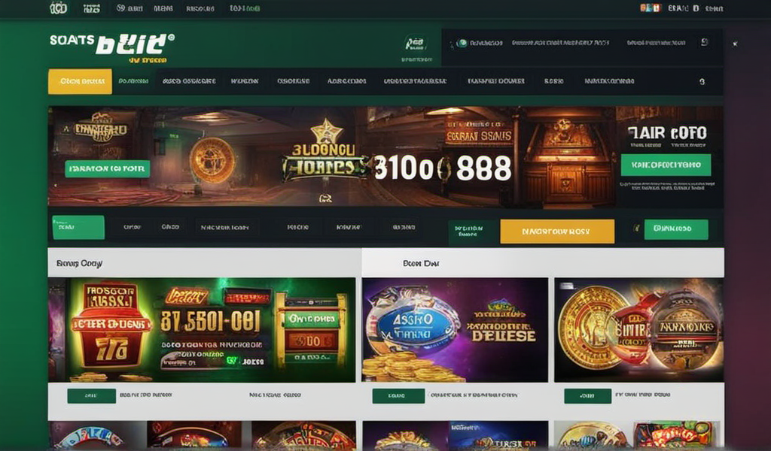The height and width of the screenshot is (451, 771).
Task: Select the yellow highlighted navigation tab
Action: [80, 81]
